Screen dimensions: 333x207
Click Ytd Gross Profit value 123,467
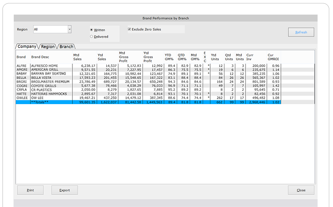156,74
